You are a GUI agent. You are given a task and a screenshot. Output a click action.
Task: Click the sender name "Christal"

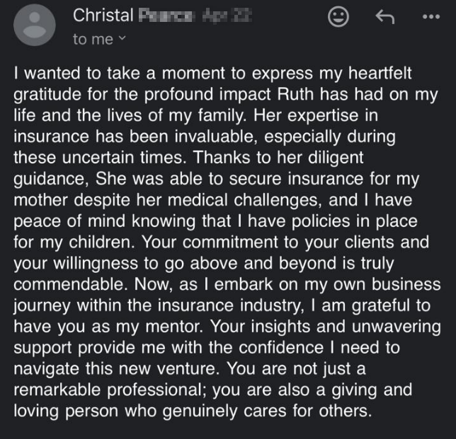pyautogui.click(x=103, y=15)
